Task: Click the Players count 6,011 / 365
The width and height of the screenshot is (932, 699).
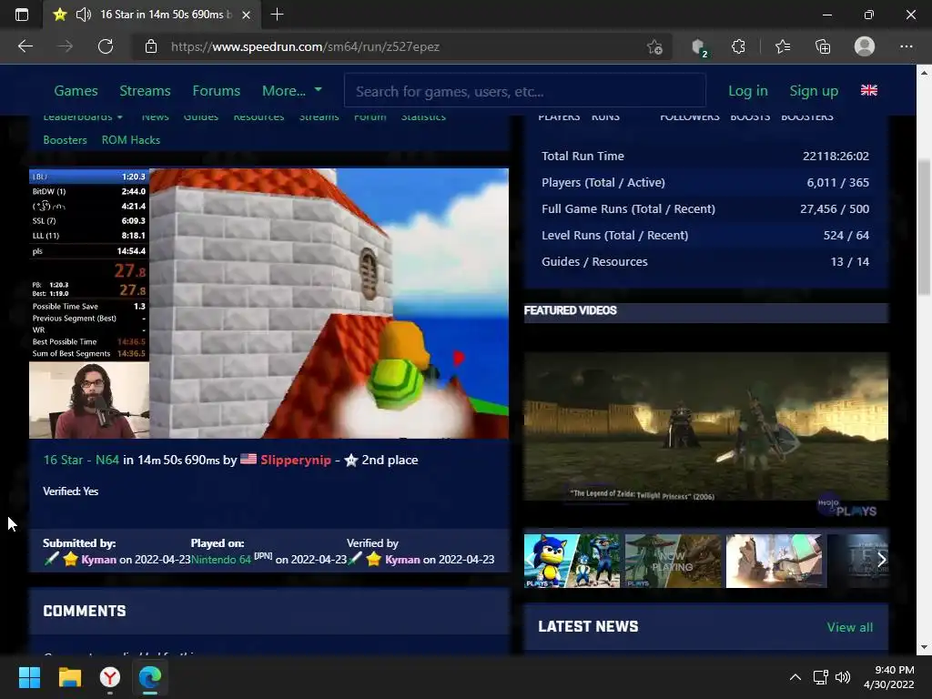Action: tap(838, 182)
